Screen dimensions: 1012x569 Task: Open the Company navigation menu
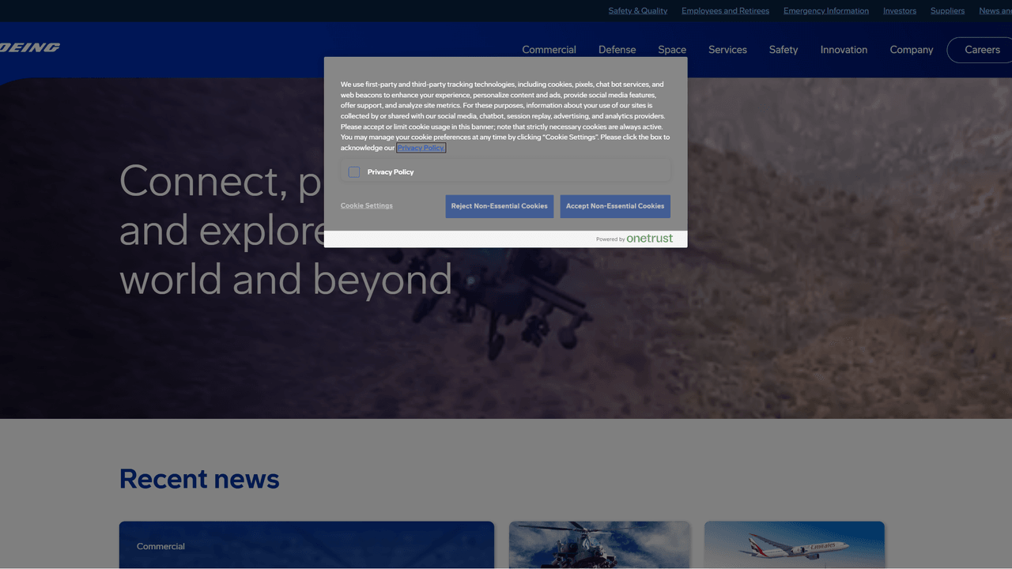(911, 50)
